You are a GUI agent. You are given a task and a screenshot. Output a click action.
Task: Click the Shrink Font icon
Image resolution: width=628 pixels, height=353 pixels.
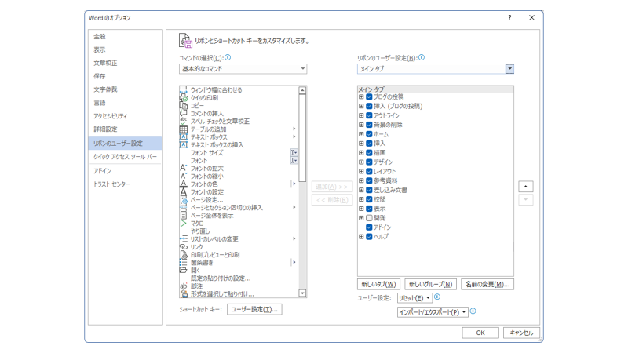click(184, 176)
